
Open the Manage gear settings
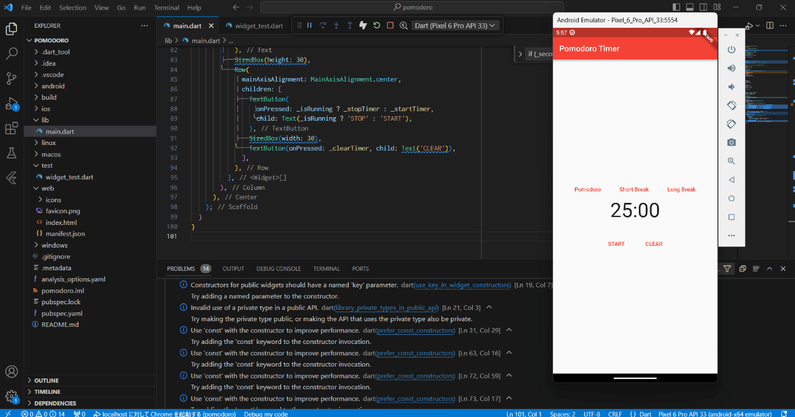click(11, 396)
